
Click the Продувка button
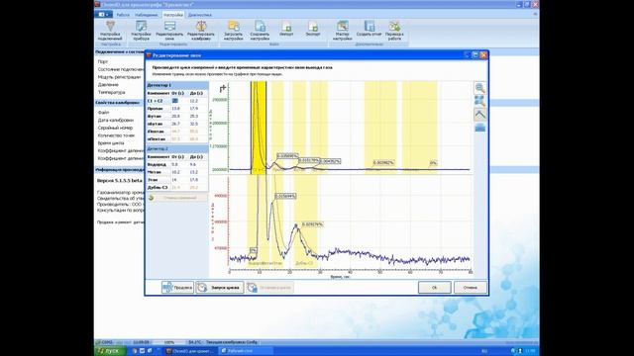(x=177, y=288)
